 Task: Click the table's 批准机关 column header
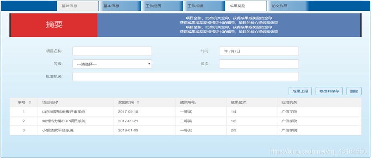[x=319, y=103]
